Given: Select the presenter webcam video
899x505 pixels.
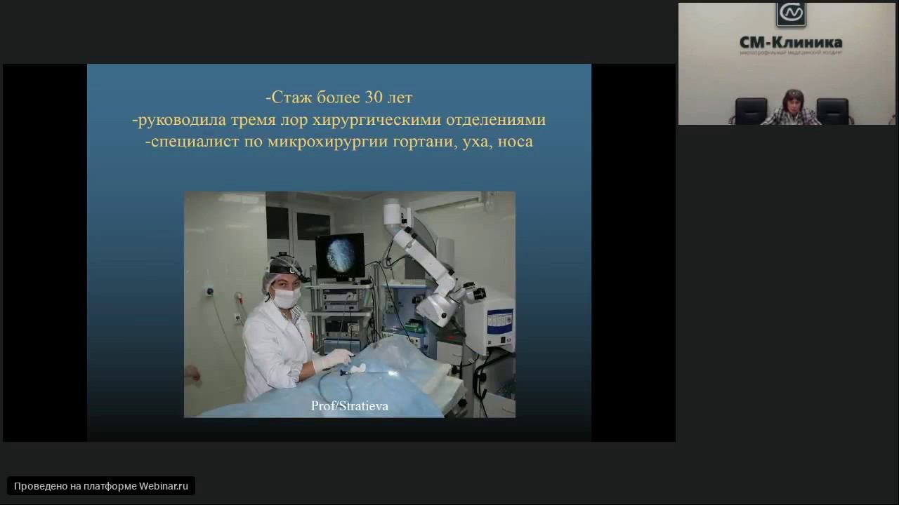Looking at the screenshot, I should click(x=787, y=64).
